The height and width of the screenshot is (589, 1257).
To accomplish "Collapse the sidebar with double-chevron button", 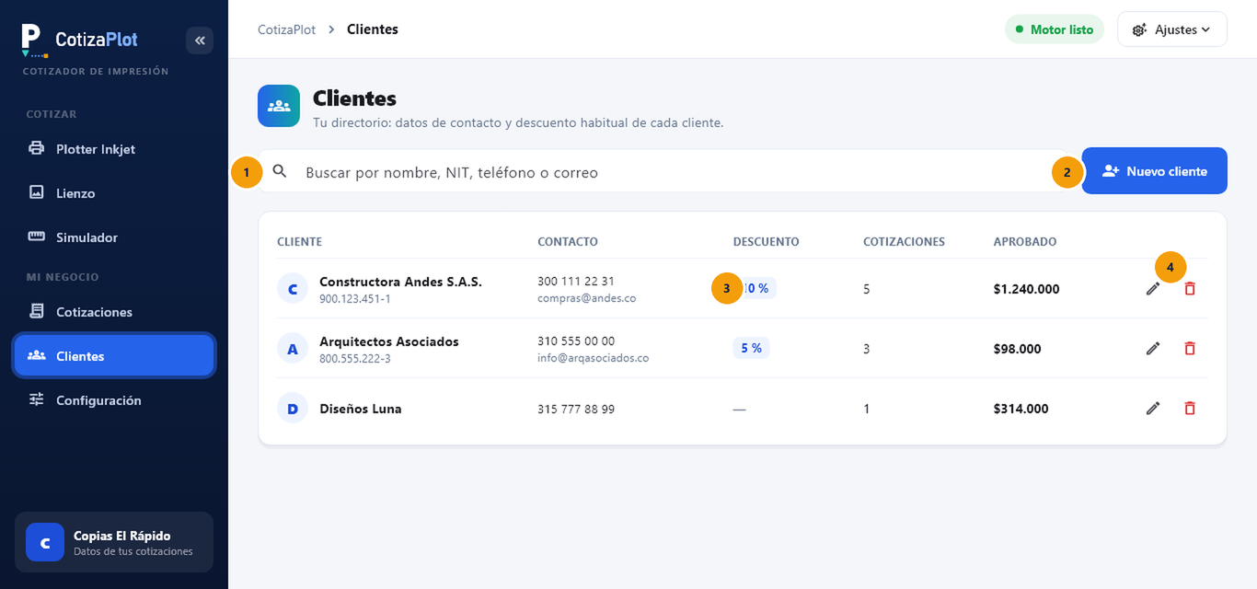I will [200, 40].
